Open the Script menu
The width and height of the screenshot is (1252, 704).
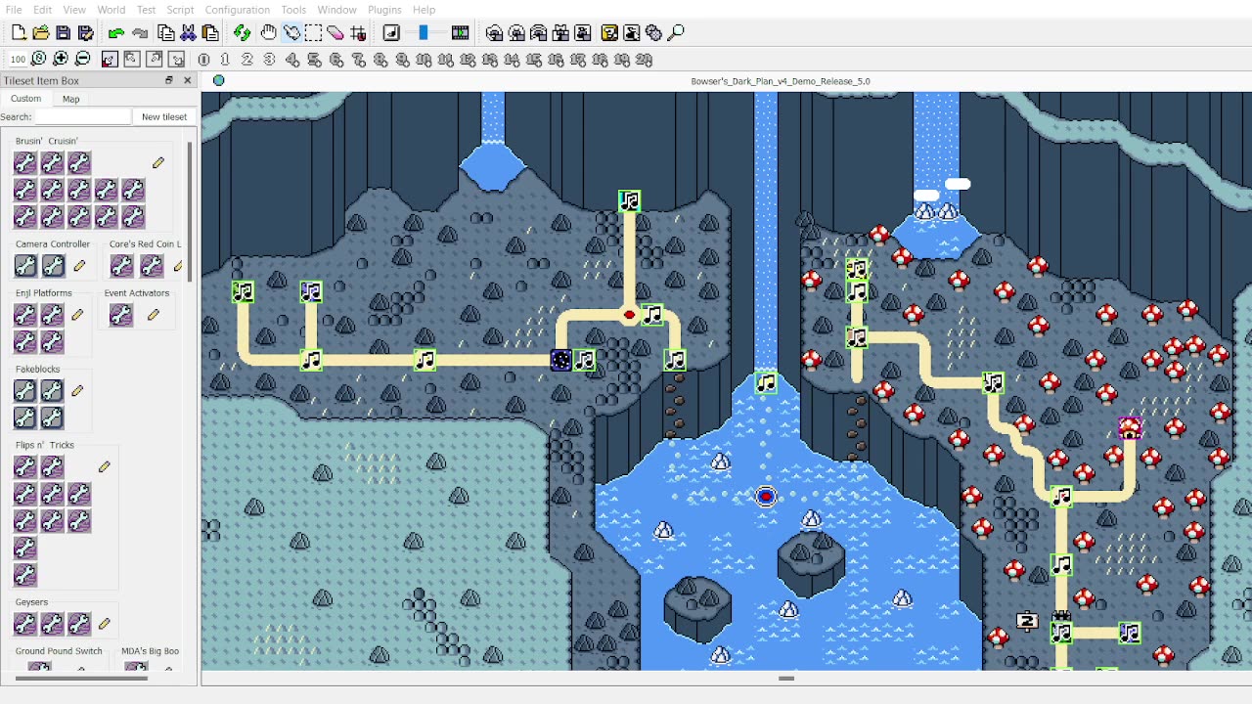pyautogui.click(x=180, y=10)
